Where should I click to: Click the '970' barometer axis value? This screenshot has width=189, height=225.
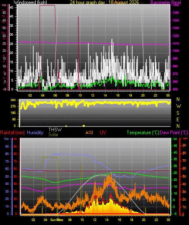tap(175, 74)
